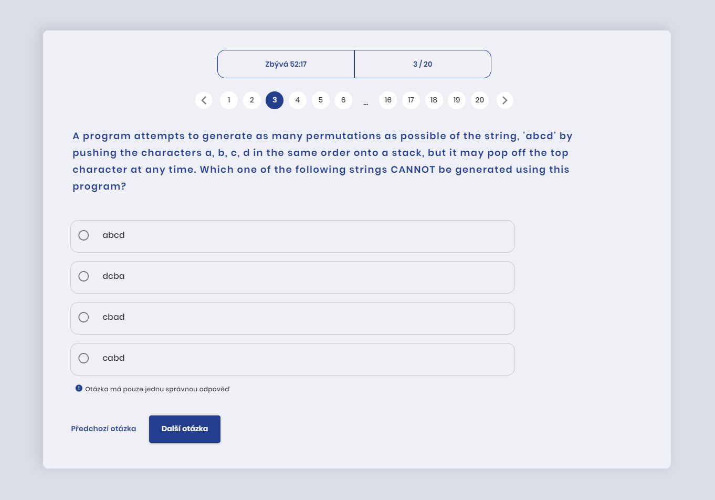Choose the cabd answer option

click(x=292, y=359)
